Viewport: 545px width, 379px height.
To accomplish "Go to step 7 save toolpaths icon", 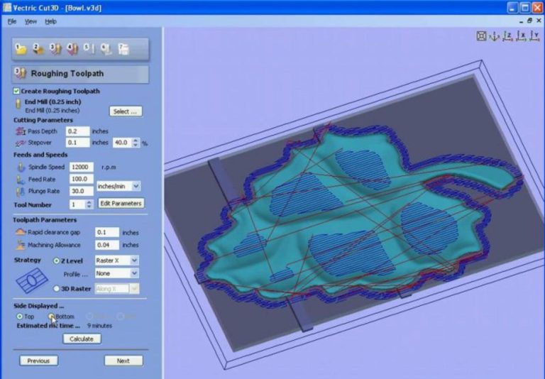I will click(x=123, y=49).
